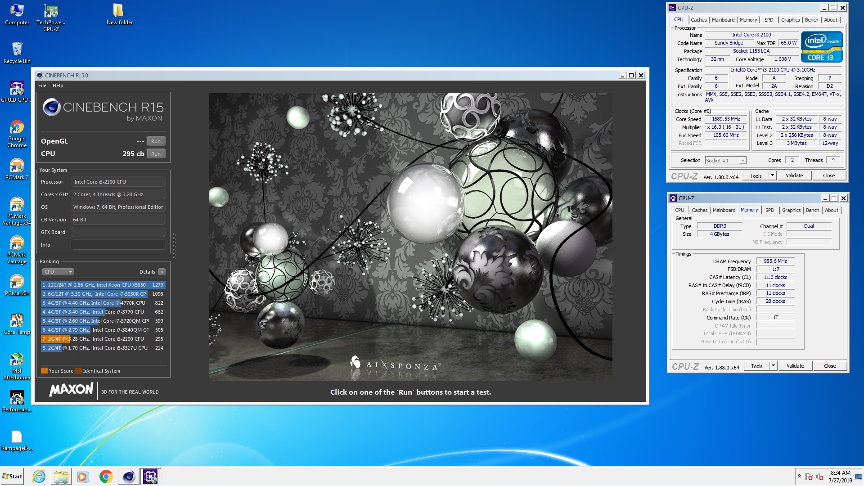Click the Info input field
Viewport: 864px width, 486px height.
point(118,245)
